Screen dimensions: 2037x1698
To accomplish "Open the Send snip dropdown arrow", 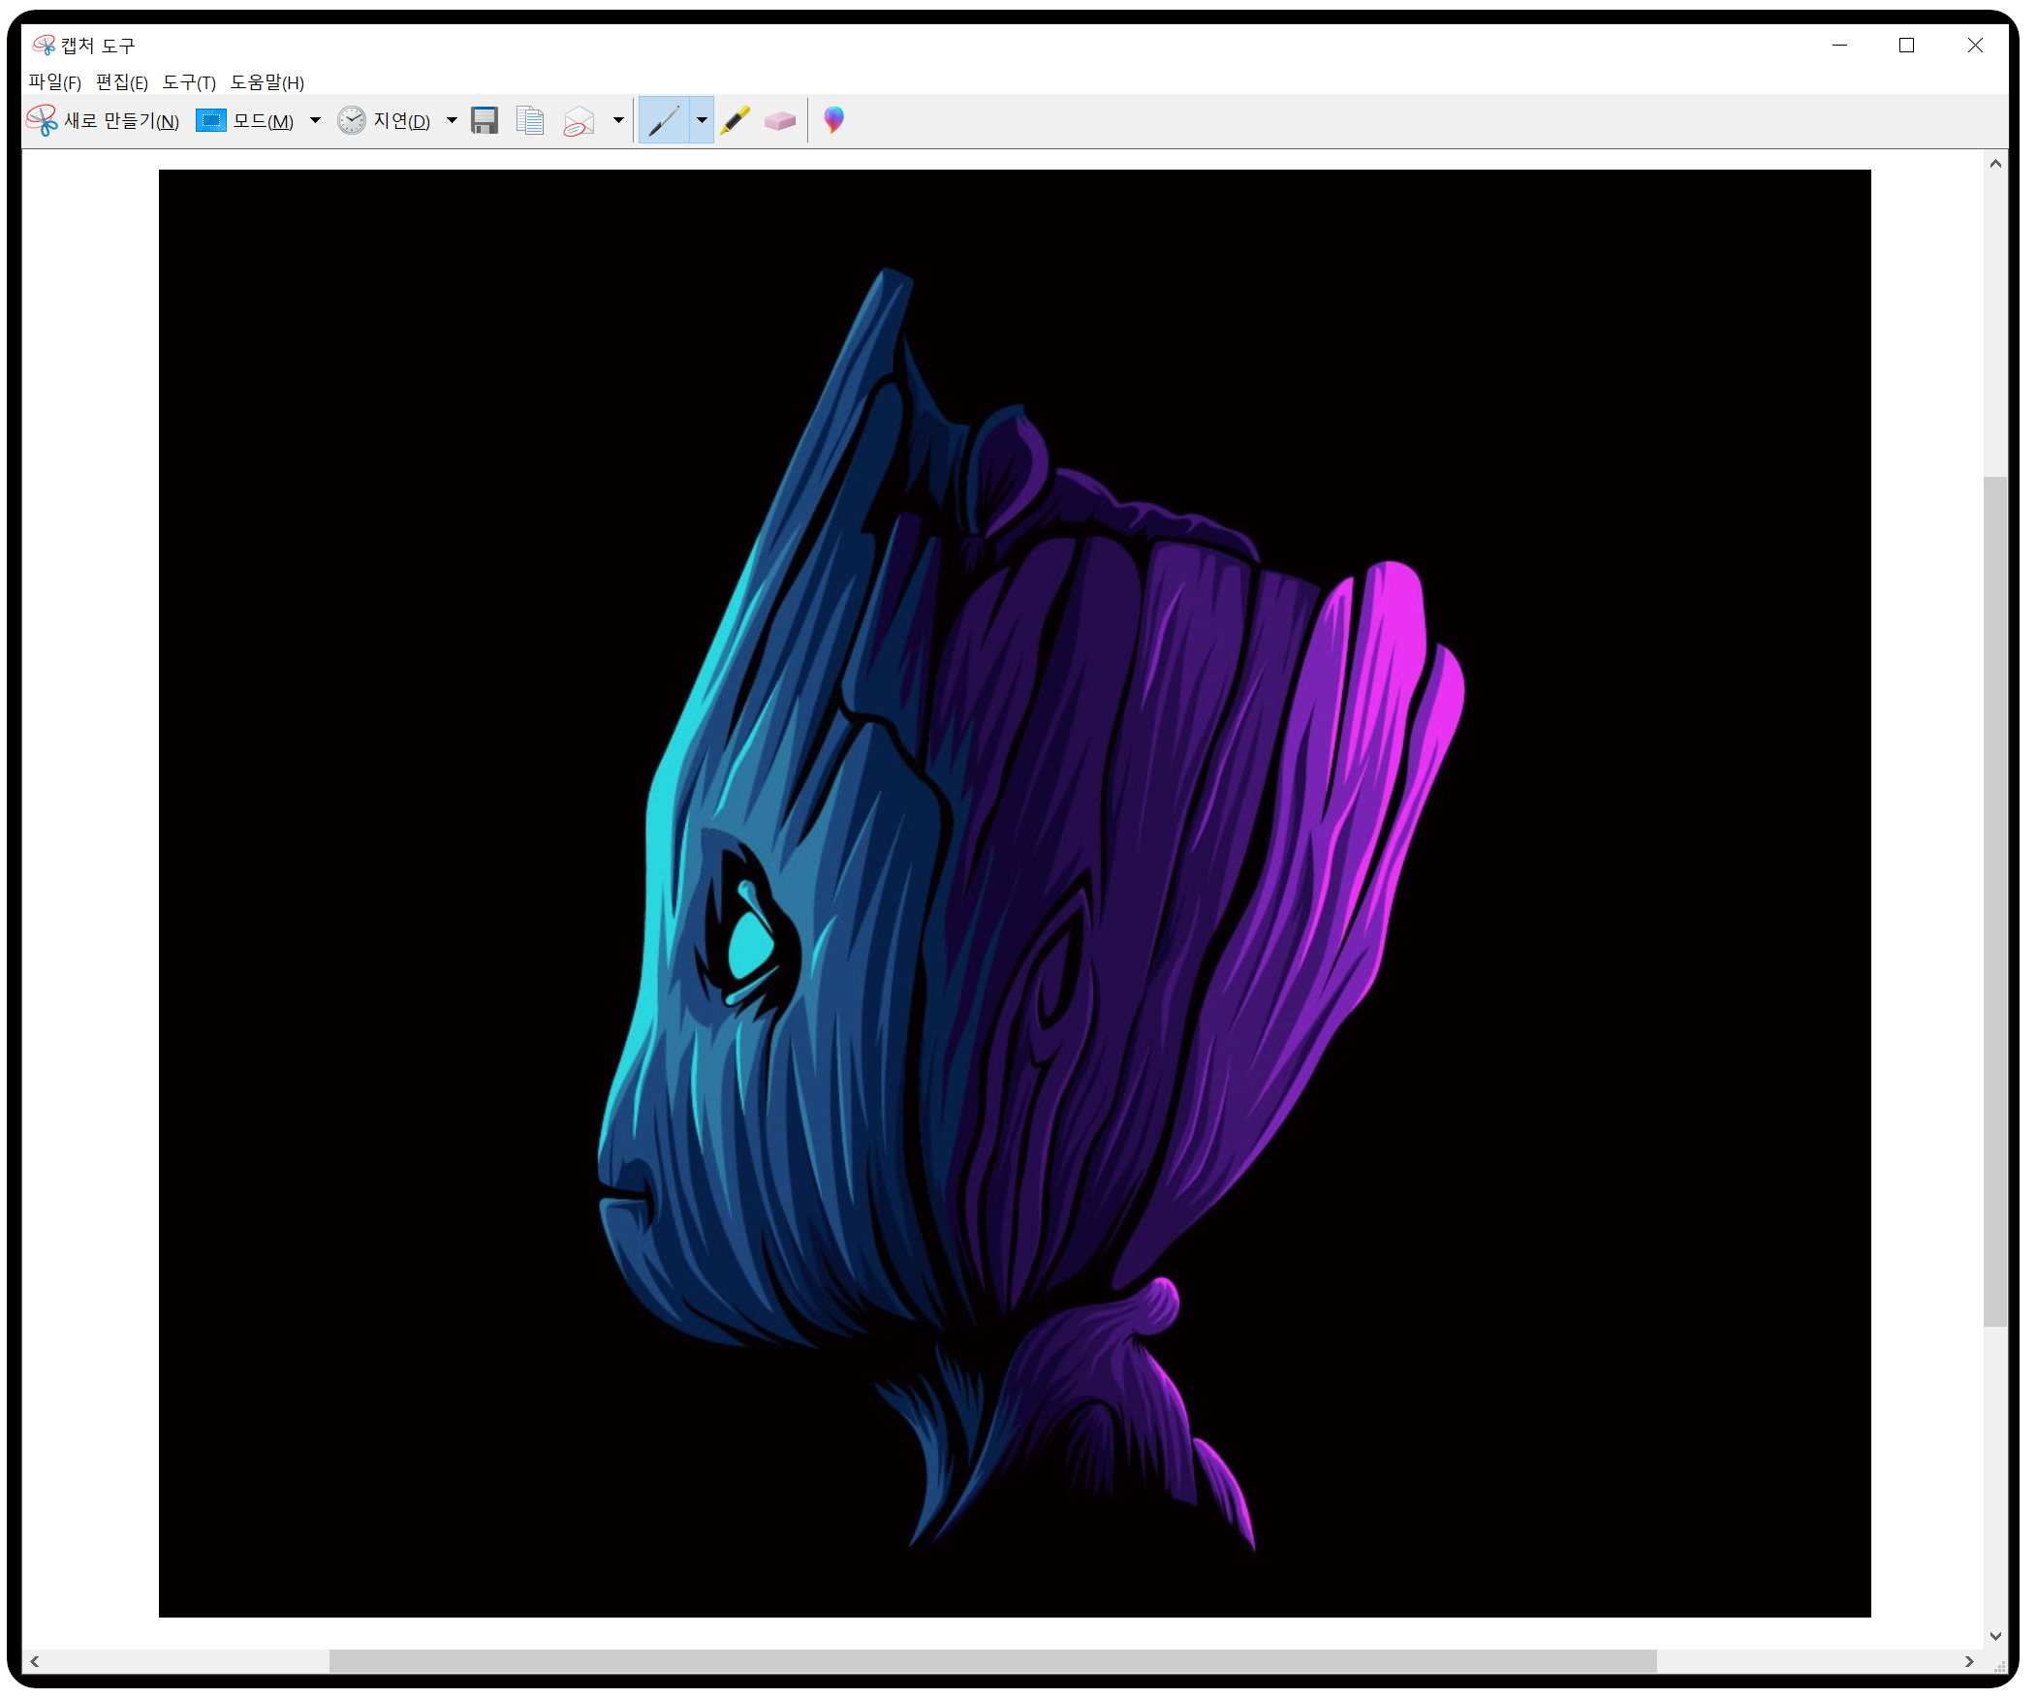I will (618, 120).
